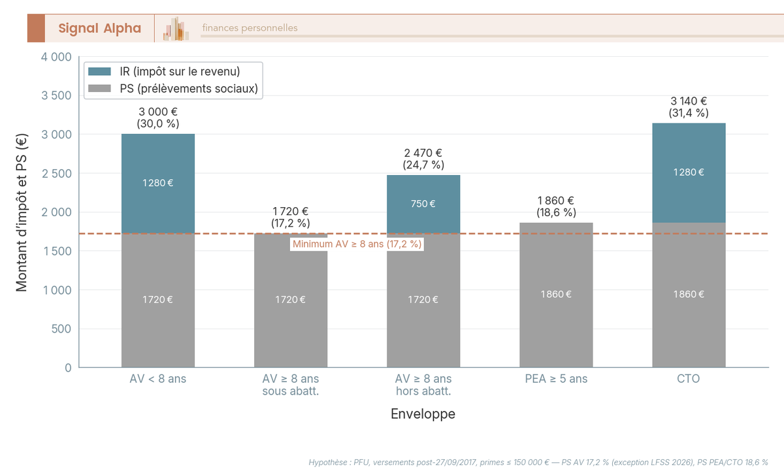Select the teal IR segment of the CTO bar
The image size is (784, 471).
pyautogui.click(x=687, y=172)
